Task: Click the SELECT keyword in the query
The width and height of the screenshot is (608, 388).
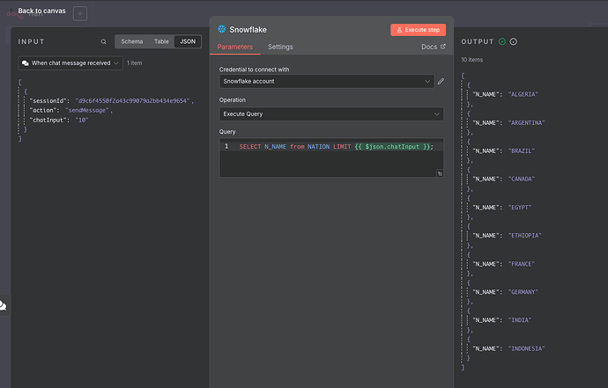Action: point(250,146)
